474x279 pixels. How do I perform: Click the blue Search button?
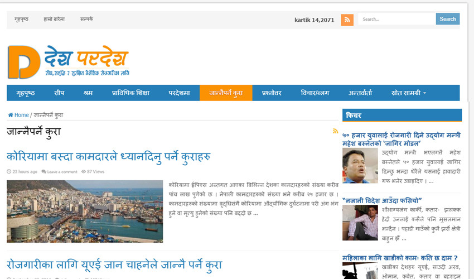coord(448,19)
